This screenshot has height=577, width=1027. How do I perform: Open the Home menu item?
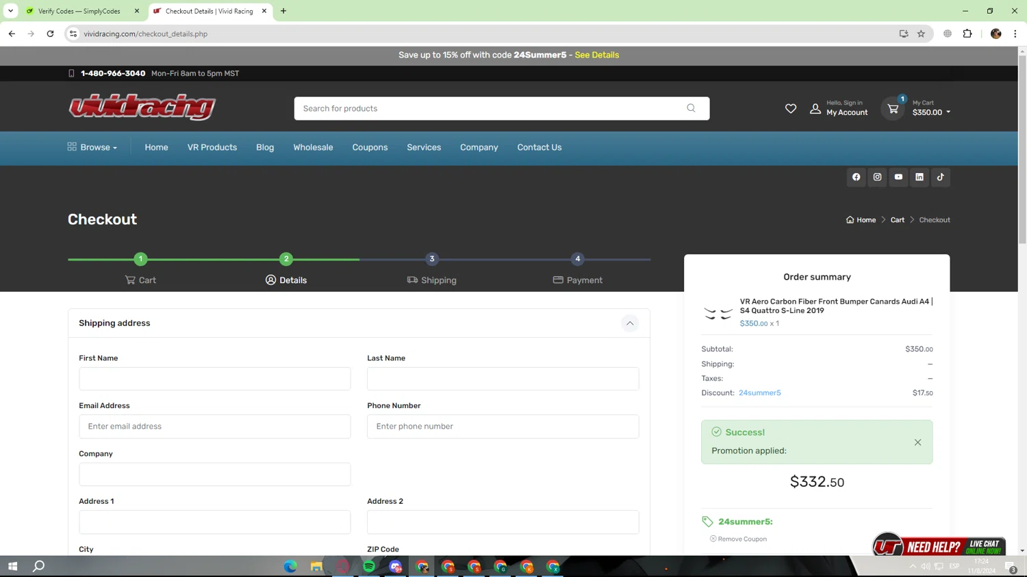coord(156,147)
